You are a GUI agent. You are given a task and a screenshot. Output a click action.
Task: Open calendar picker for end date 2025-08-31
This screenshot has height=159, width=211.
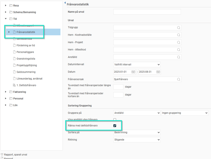(x=158, y=72)
